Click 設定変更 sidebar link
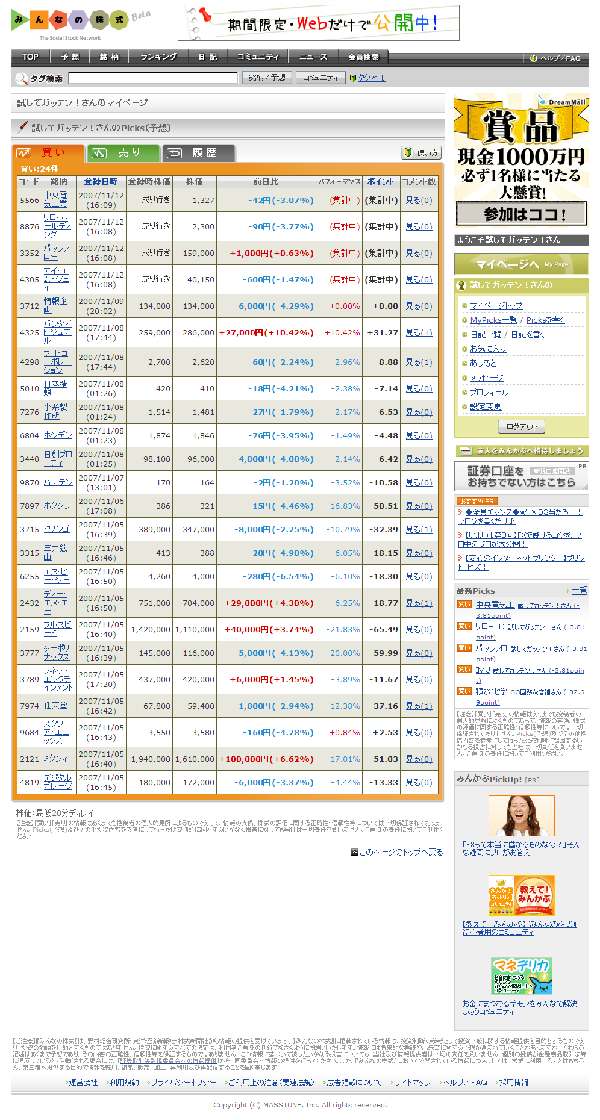Screen dimensions: 600x1120 [486, 406]
